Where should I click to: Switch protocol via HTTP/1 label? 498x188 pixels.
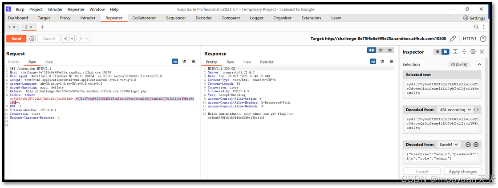point(470,39)
